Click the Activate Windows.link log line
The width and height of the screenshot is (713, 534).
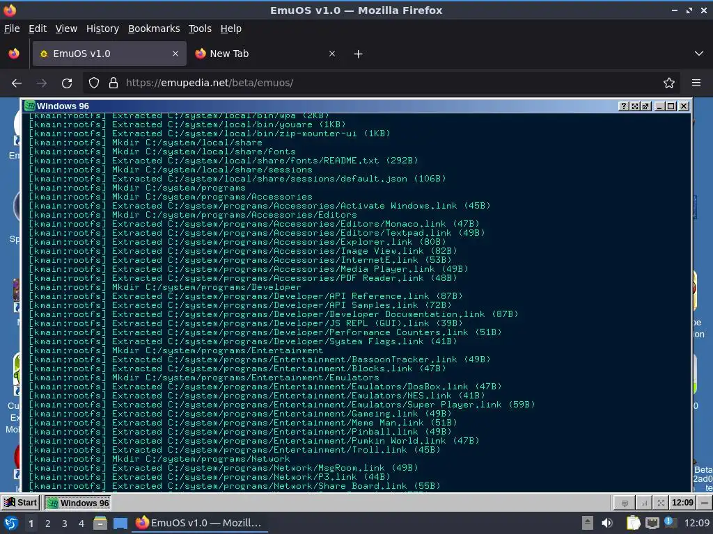(x=260, y=206)
